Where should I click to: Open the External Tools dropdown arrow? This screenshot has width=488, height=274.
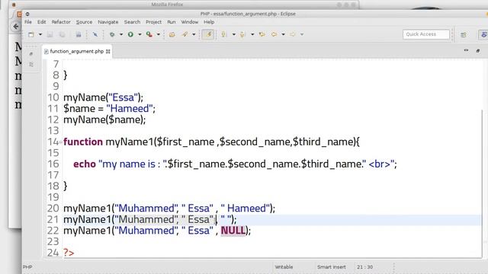[x=159, y=34]
